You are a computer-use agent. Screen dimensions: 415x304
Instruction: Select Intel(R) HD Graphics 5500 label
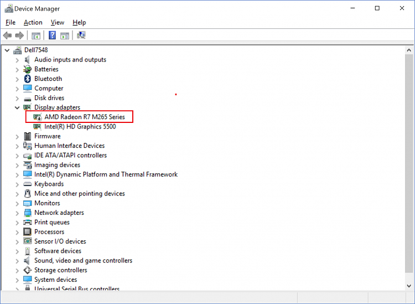coord(80,127)
